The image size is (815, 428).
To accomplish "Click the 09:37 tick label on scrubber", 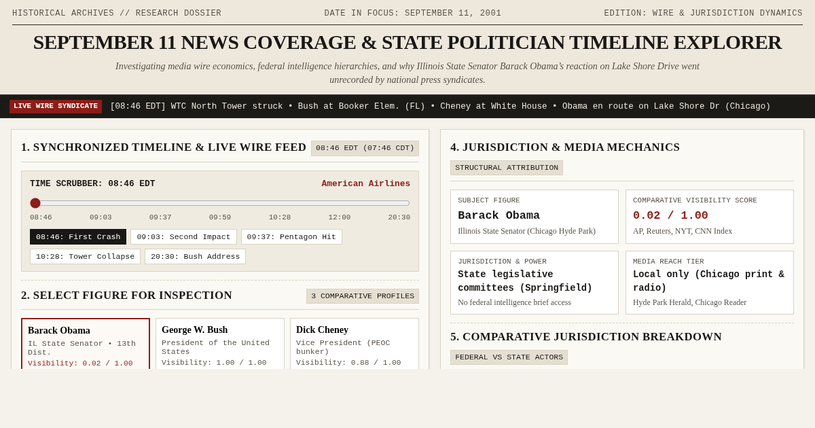I will (160, 217).
